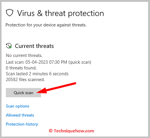Click the red arrow annotation

click(56, 88)
